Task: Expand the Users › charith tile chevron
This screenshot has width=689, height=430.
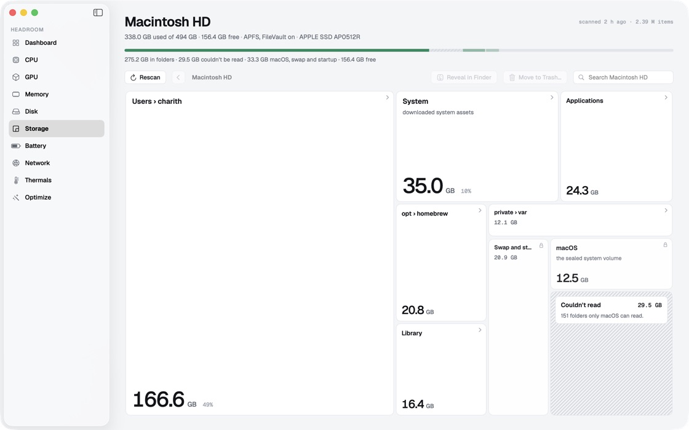Action: 387,98
